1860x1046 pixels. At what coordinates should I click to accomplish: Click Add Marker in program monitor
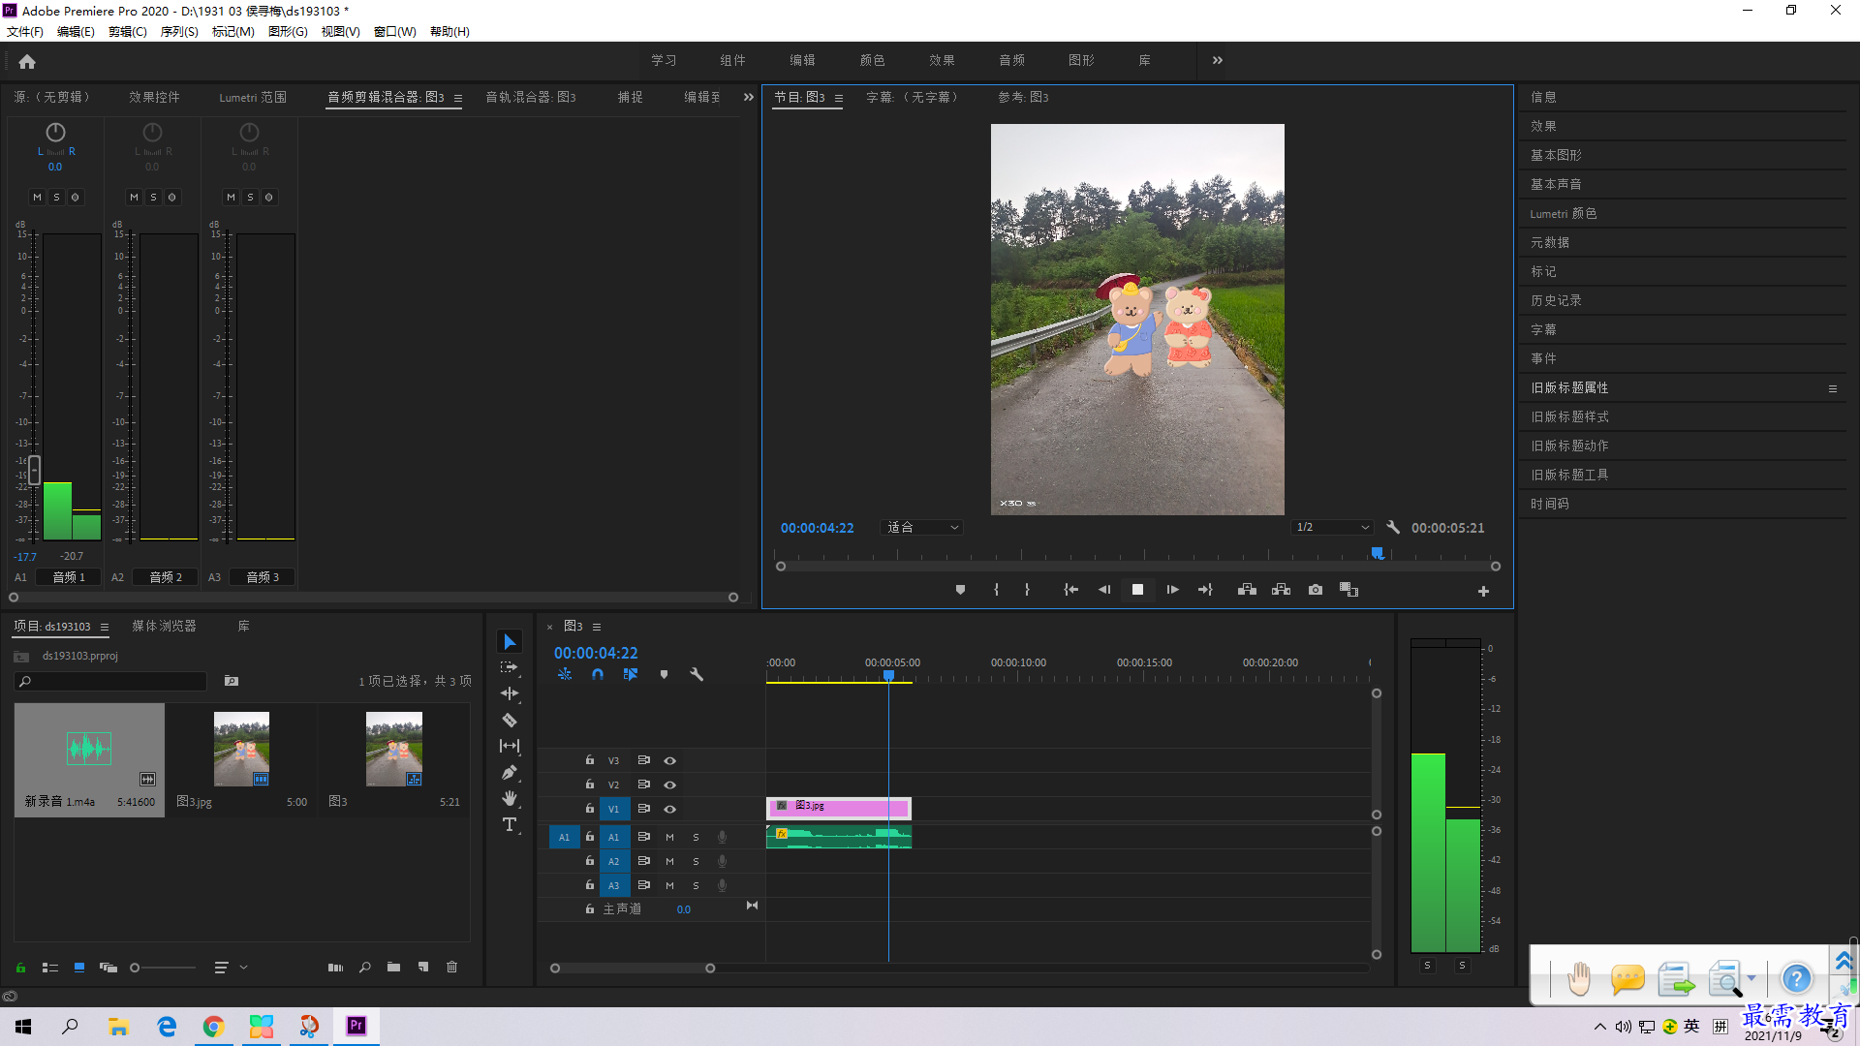pos(960,590)
